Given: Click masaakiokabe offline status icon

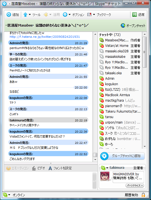Looking at the screenshot, I should pyautogui.click(x=102, y=57).
